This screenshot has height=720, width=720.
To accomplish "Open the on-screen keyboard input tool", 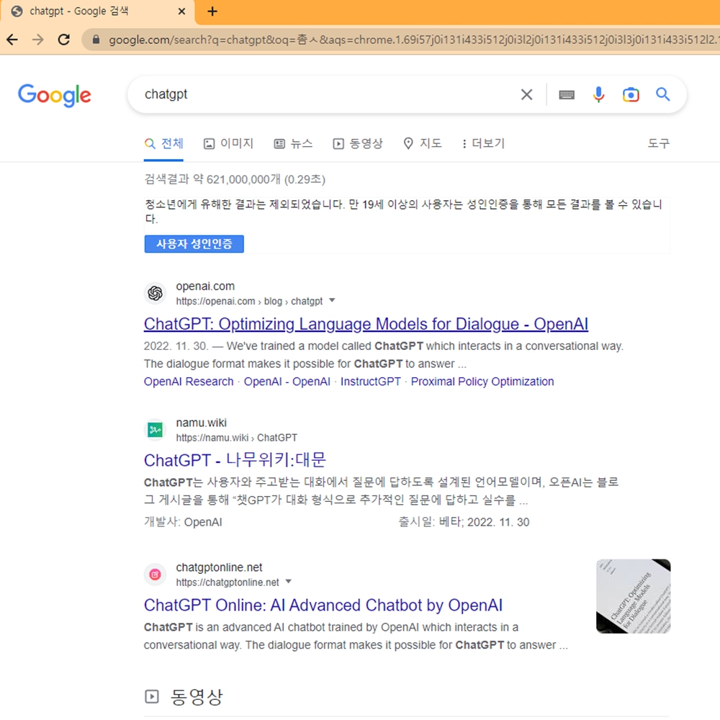I will click(567, 94).
